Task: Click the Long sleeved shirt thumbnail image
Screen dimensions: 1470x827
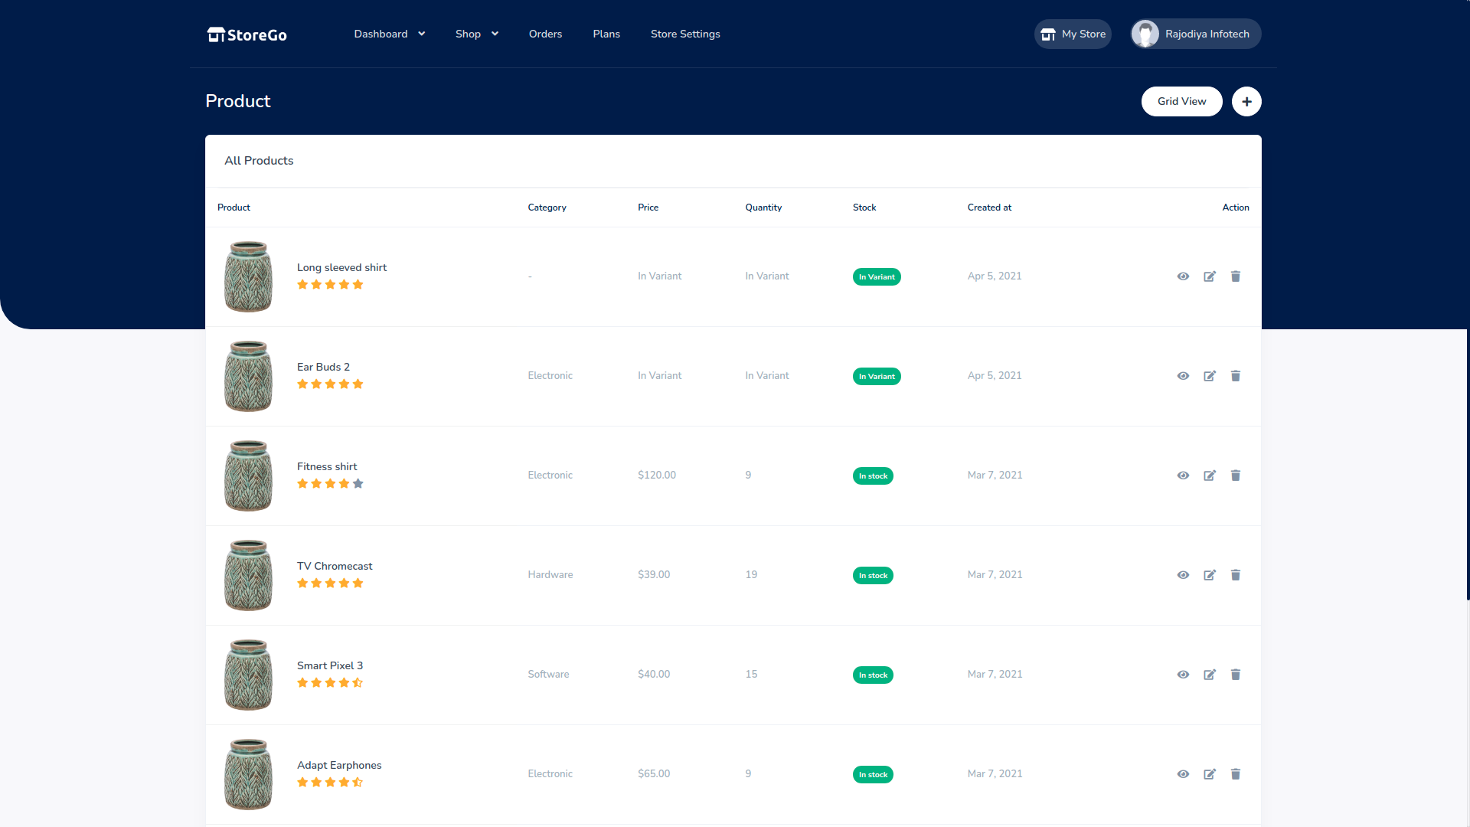Action: click(x=248, y=276)
